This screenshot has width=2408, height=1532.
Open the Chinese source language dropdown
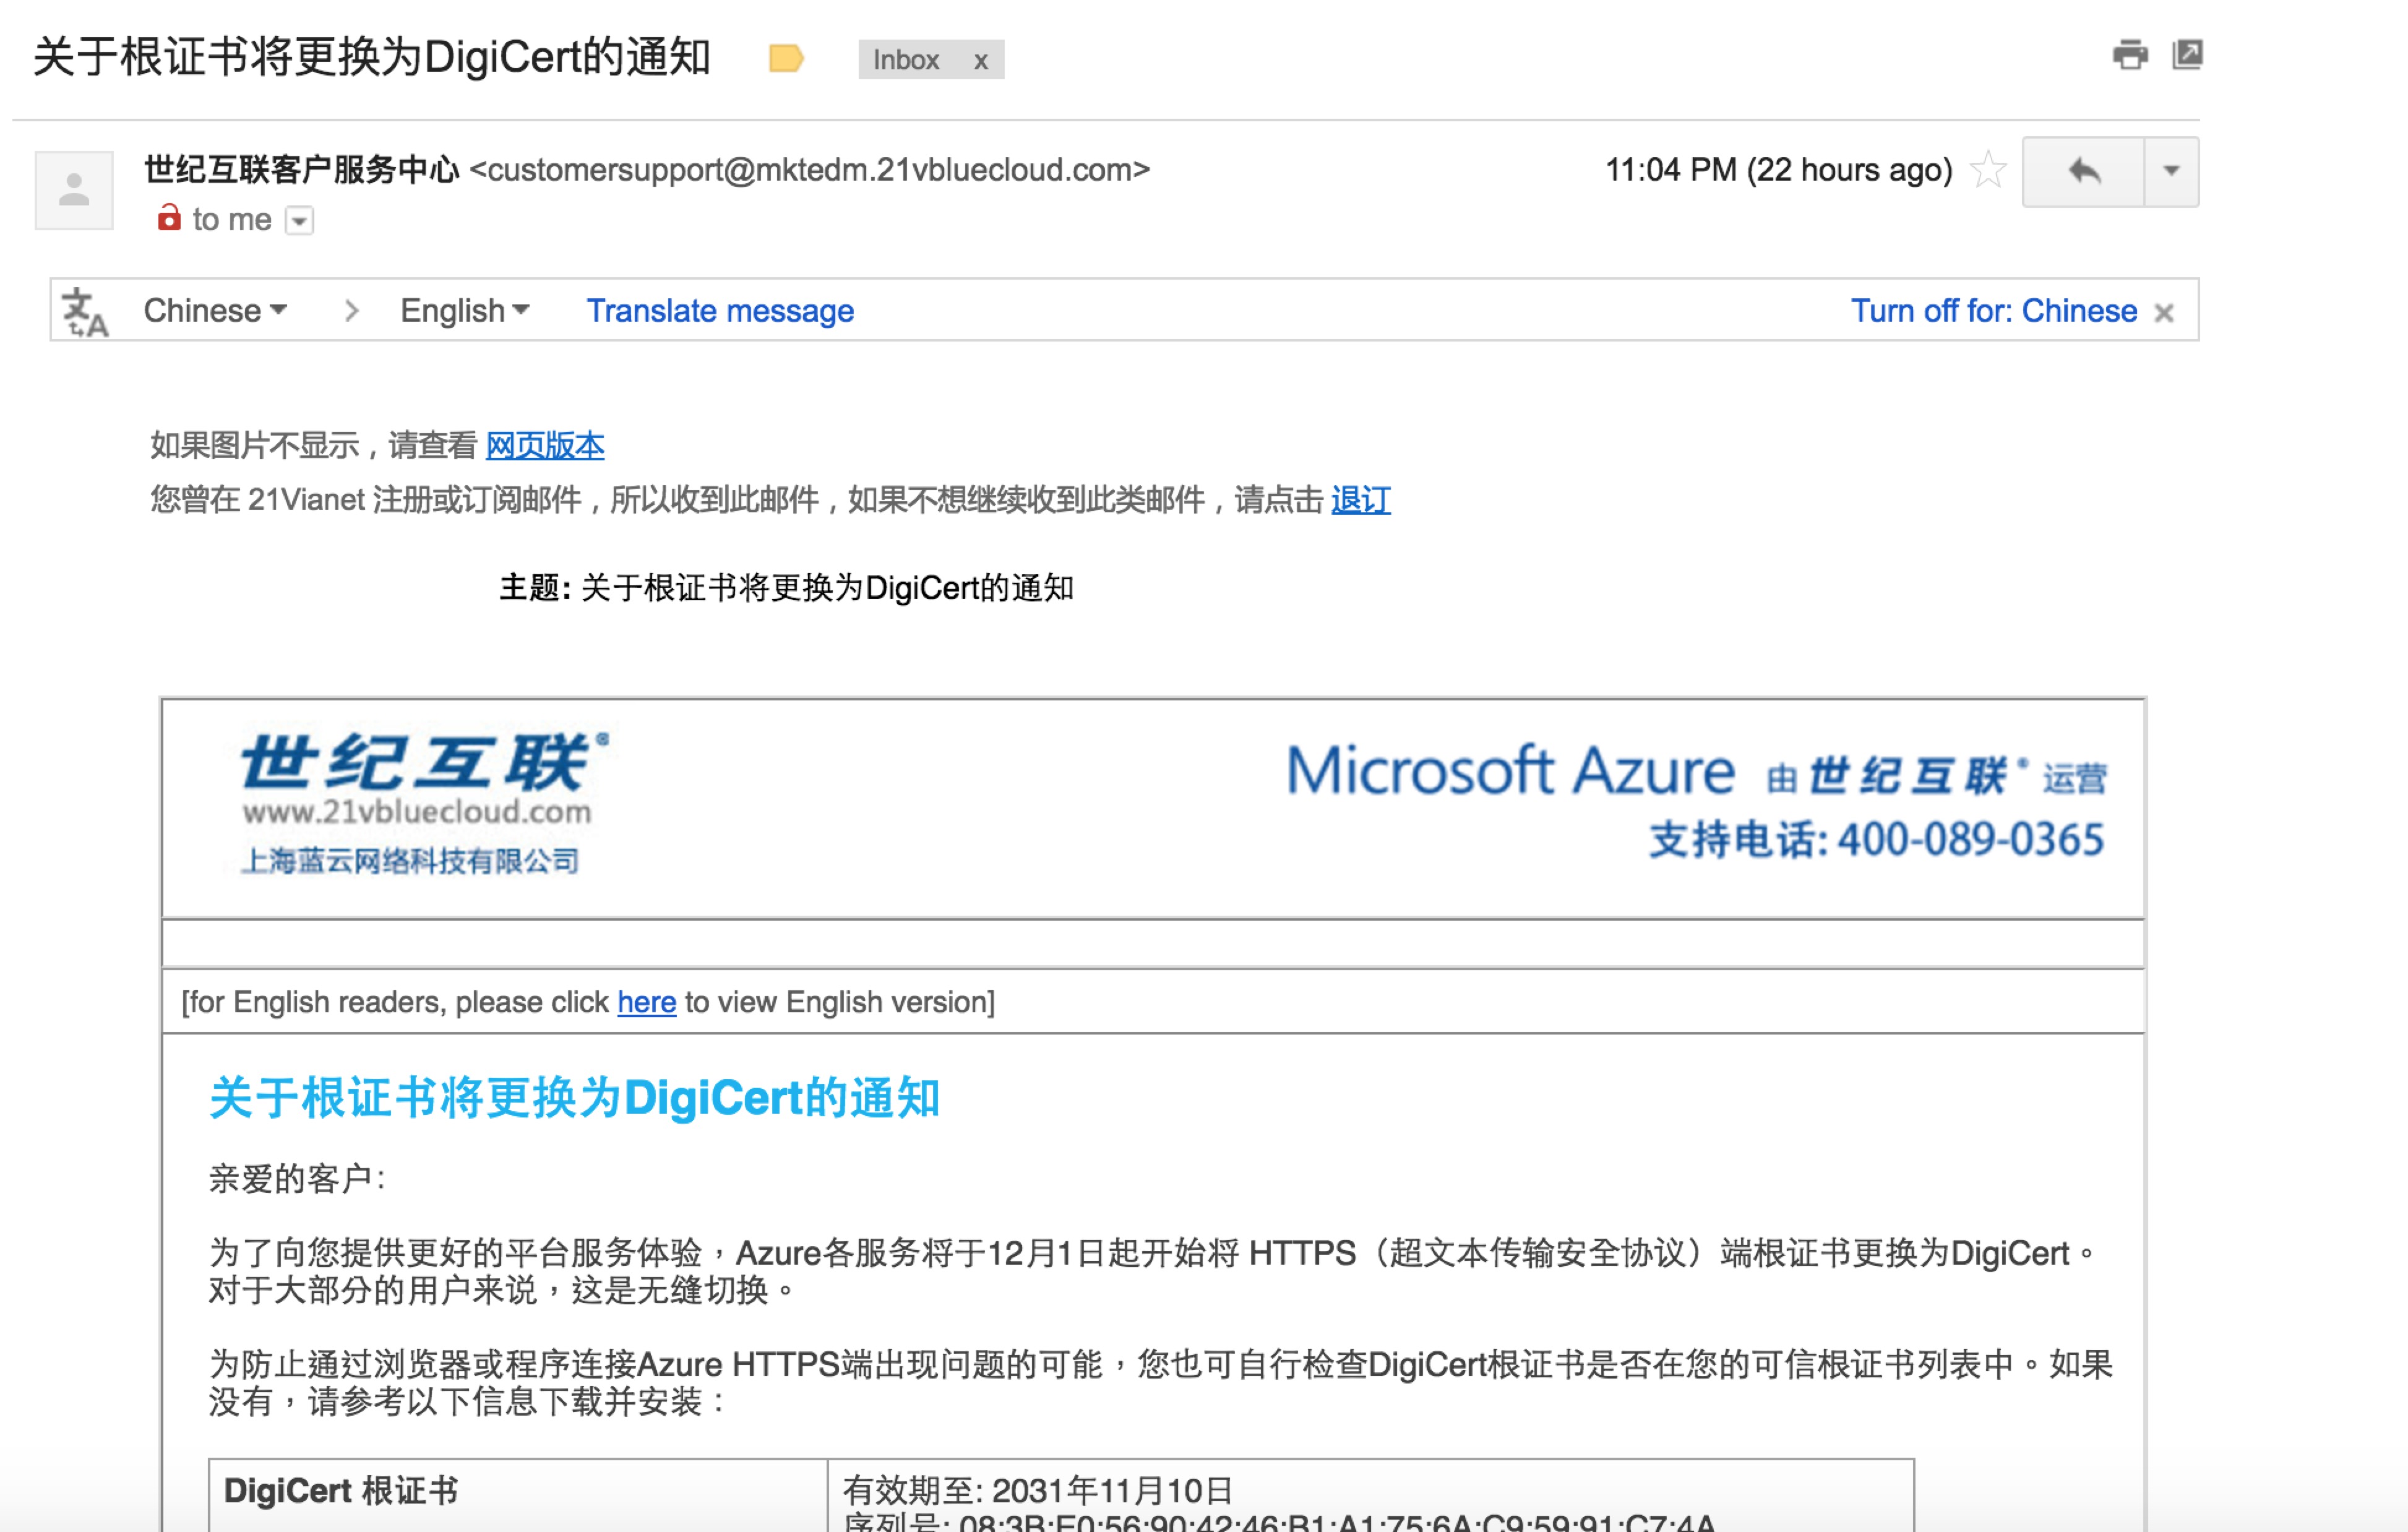point(215,311)
